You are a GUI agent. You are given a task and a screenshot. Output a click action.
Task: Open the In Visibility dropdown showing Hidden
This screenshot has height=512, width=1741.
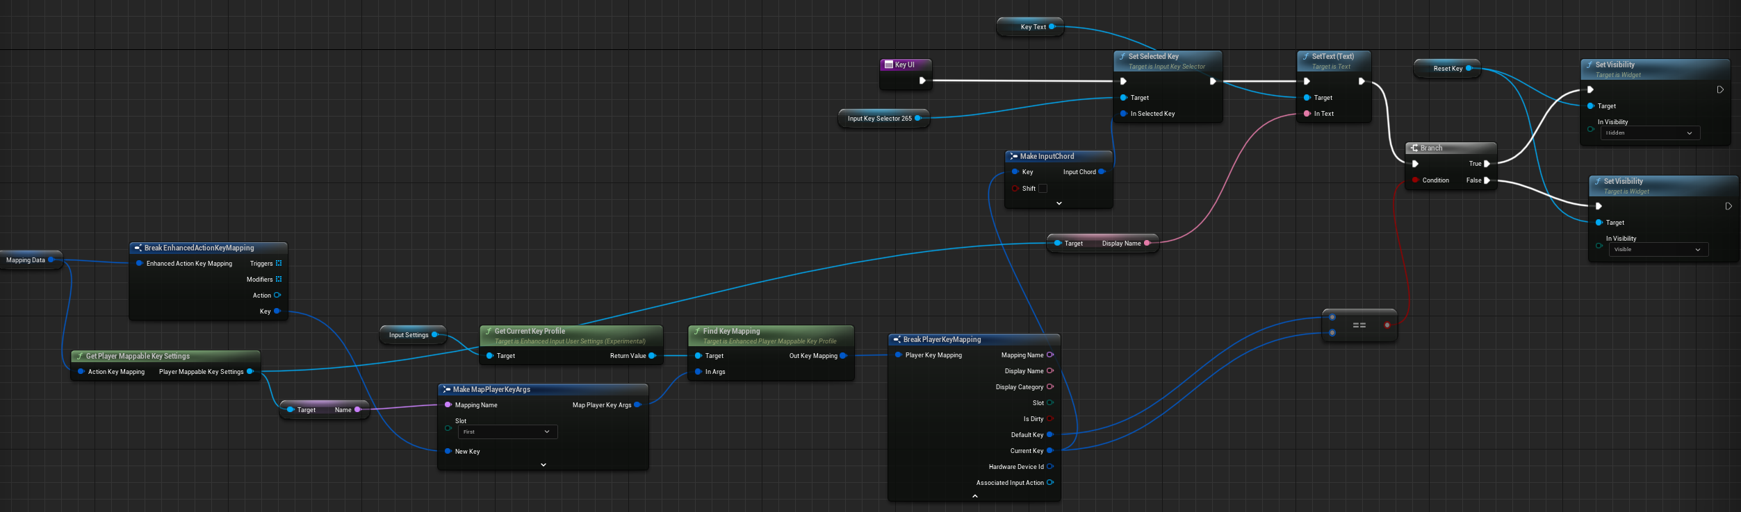pyautogui.click(x=1649, y=133)
